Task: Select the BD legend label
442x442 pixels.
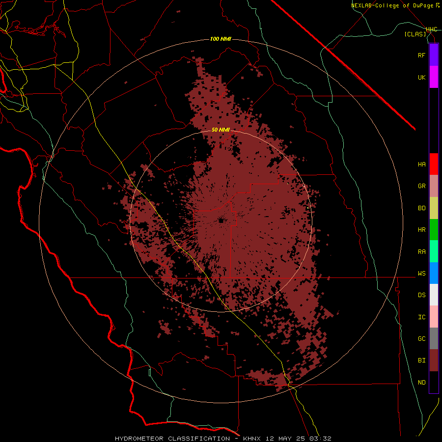Action: click(422, 208)
